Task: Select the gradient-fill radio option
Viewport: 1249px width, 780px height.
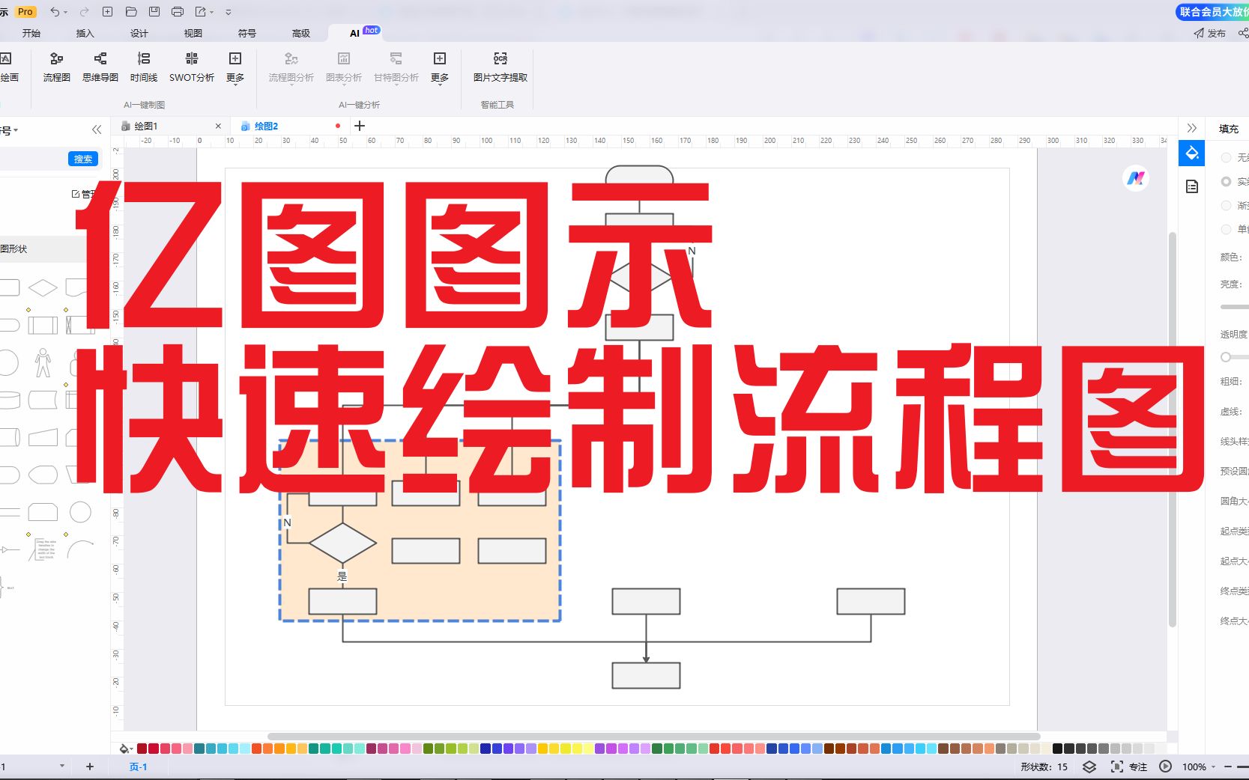Action: [x=1226, y=205]
